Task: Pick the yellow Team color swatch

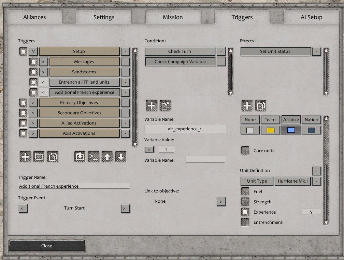Action: tap(270, 130)
